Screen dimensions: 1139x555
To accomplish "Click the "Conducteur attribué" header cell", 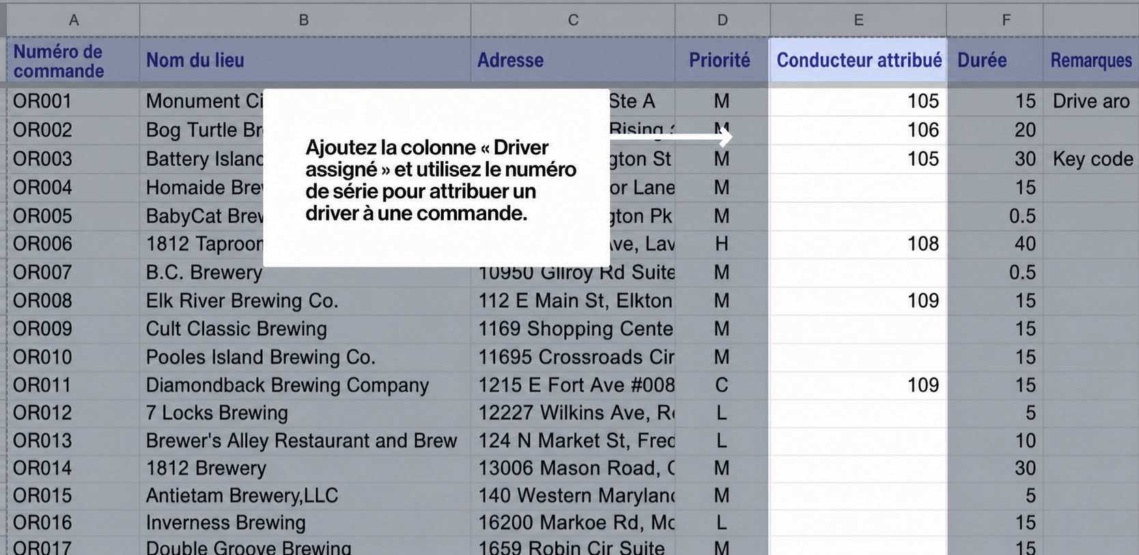I will tap(858, 61).
